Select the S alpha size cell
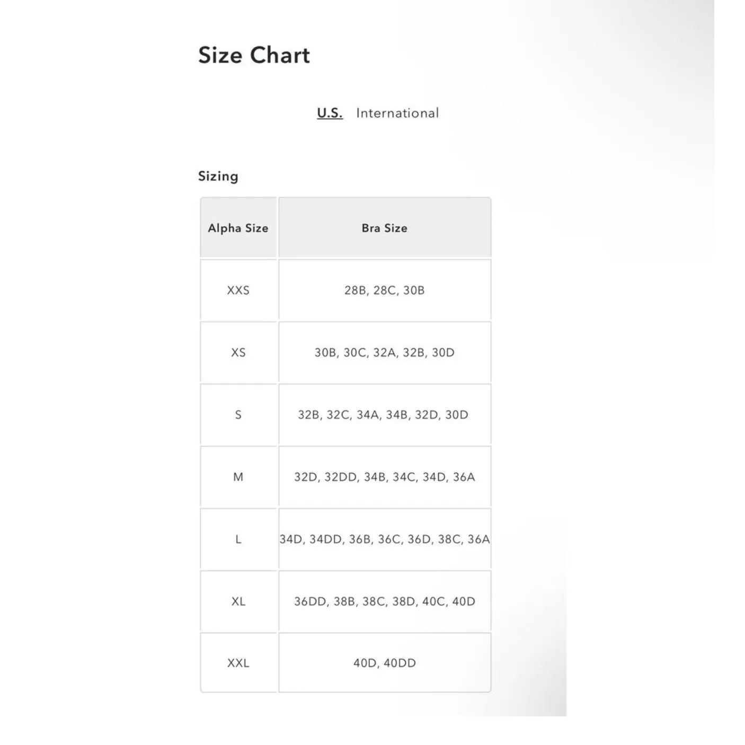This screenshot has height=745, width=745. pos(238,415)
